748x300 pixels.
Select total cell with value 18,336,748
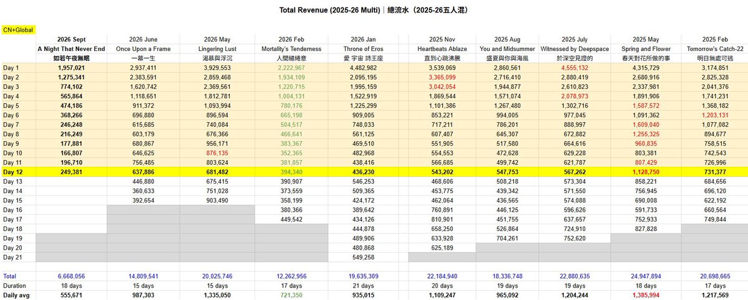point(507,276)
